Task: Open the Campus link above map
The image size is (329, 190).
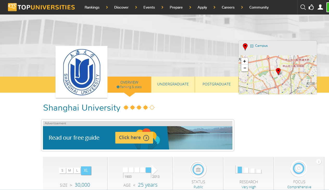Action: 261,46
